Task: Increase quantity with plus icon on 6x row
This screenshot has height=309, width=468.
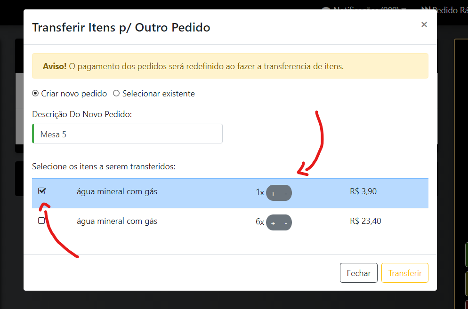Action: point(273,222)
